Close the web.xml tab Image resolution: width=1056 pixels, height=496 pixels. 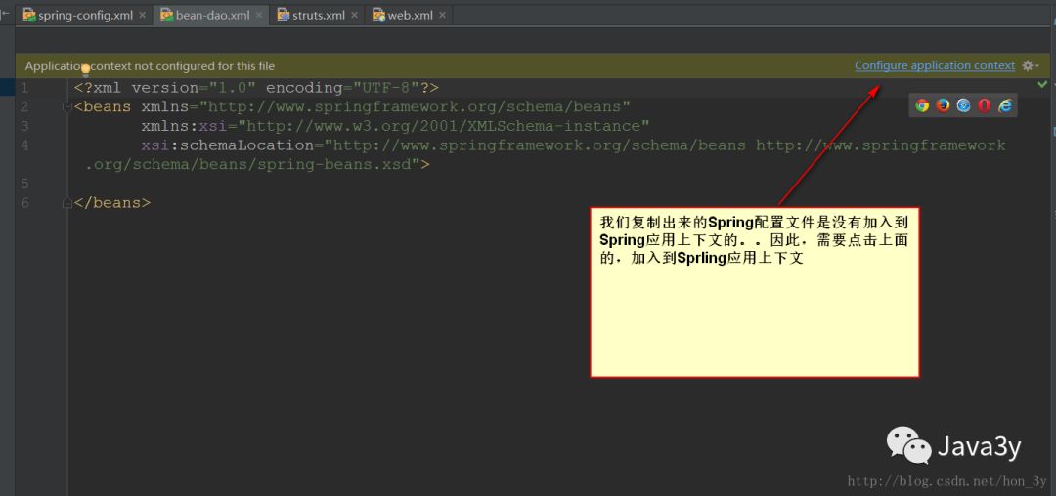pyautogui.click(x=443, y=16)
